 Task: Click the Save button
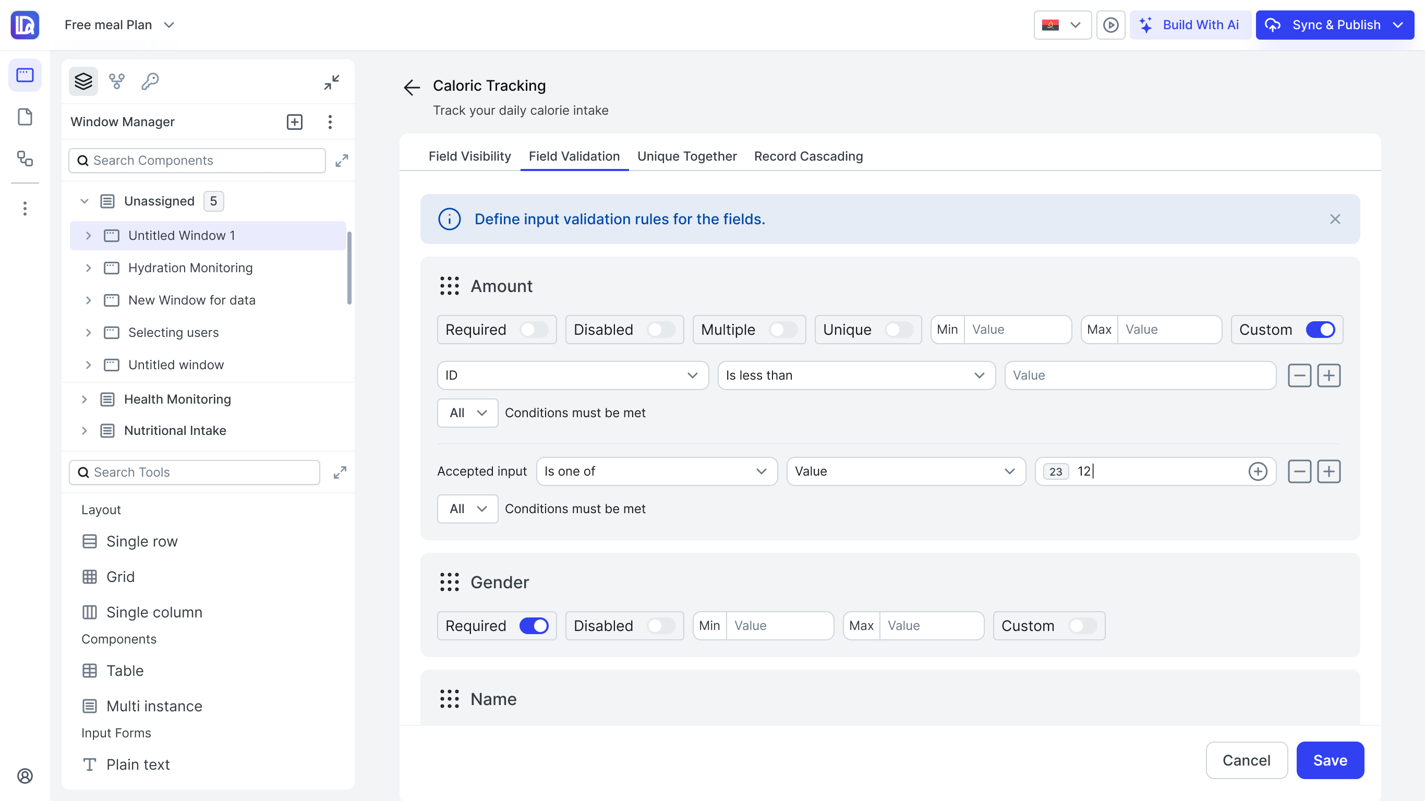click(x=1330, y=760)
